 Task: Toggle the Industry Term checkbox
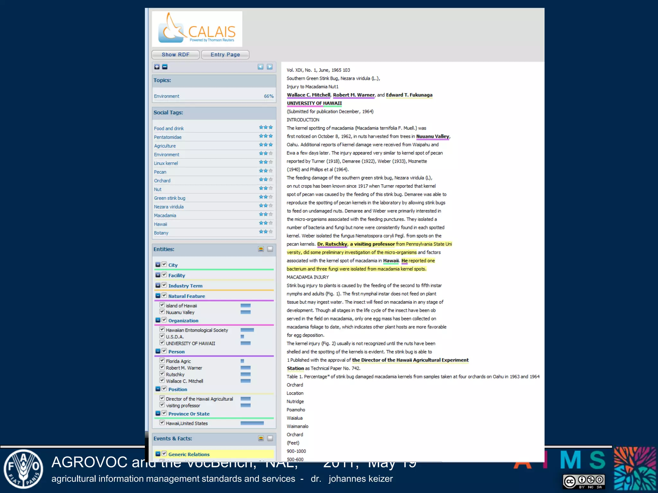pyautogui.click(x=164, y=285)
